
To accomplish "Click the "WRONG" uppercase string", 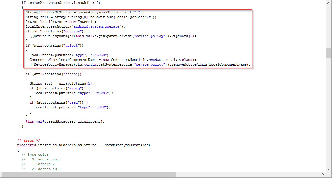I will 102,93.
